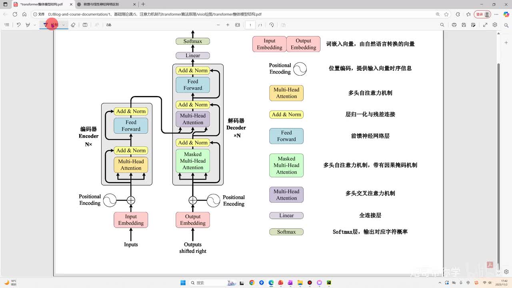Open browser settings and more menu
Screen dimensions: 512x288
click(496, 14)
